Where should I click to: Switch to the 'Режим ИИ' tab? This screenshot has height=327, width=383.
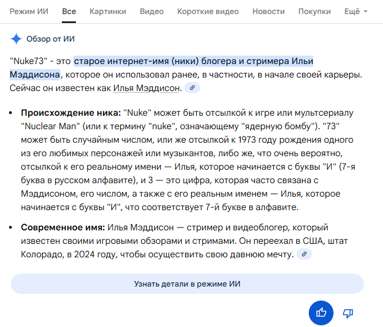click(29, 11)
